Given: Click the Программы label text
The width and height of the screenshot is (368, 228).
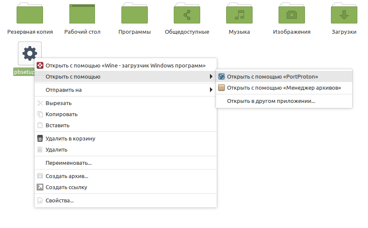Looking at the screenshot, I should [x=135, y=32].
